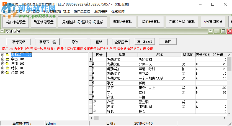This screenshot has height=126, width=232.
Task: Open A分查询统计
Action: click(x=213, y=22)
